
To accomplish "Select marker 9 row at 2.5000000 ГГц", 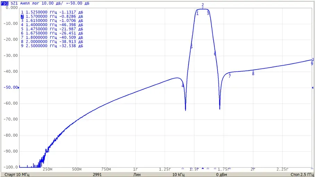I will pyautogui.click(x=52, y=46).
